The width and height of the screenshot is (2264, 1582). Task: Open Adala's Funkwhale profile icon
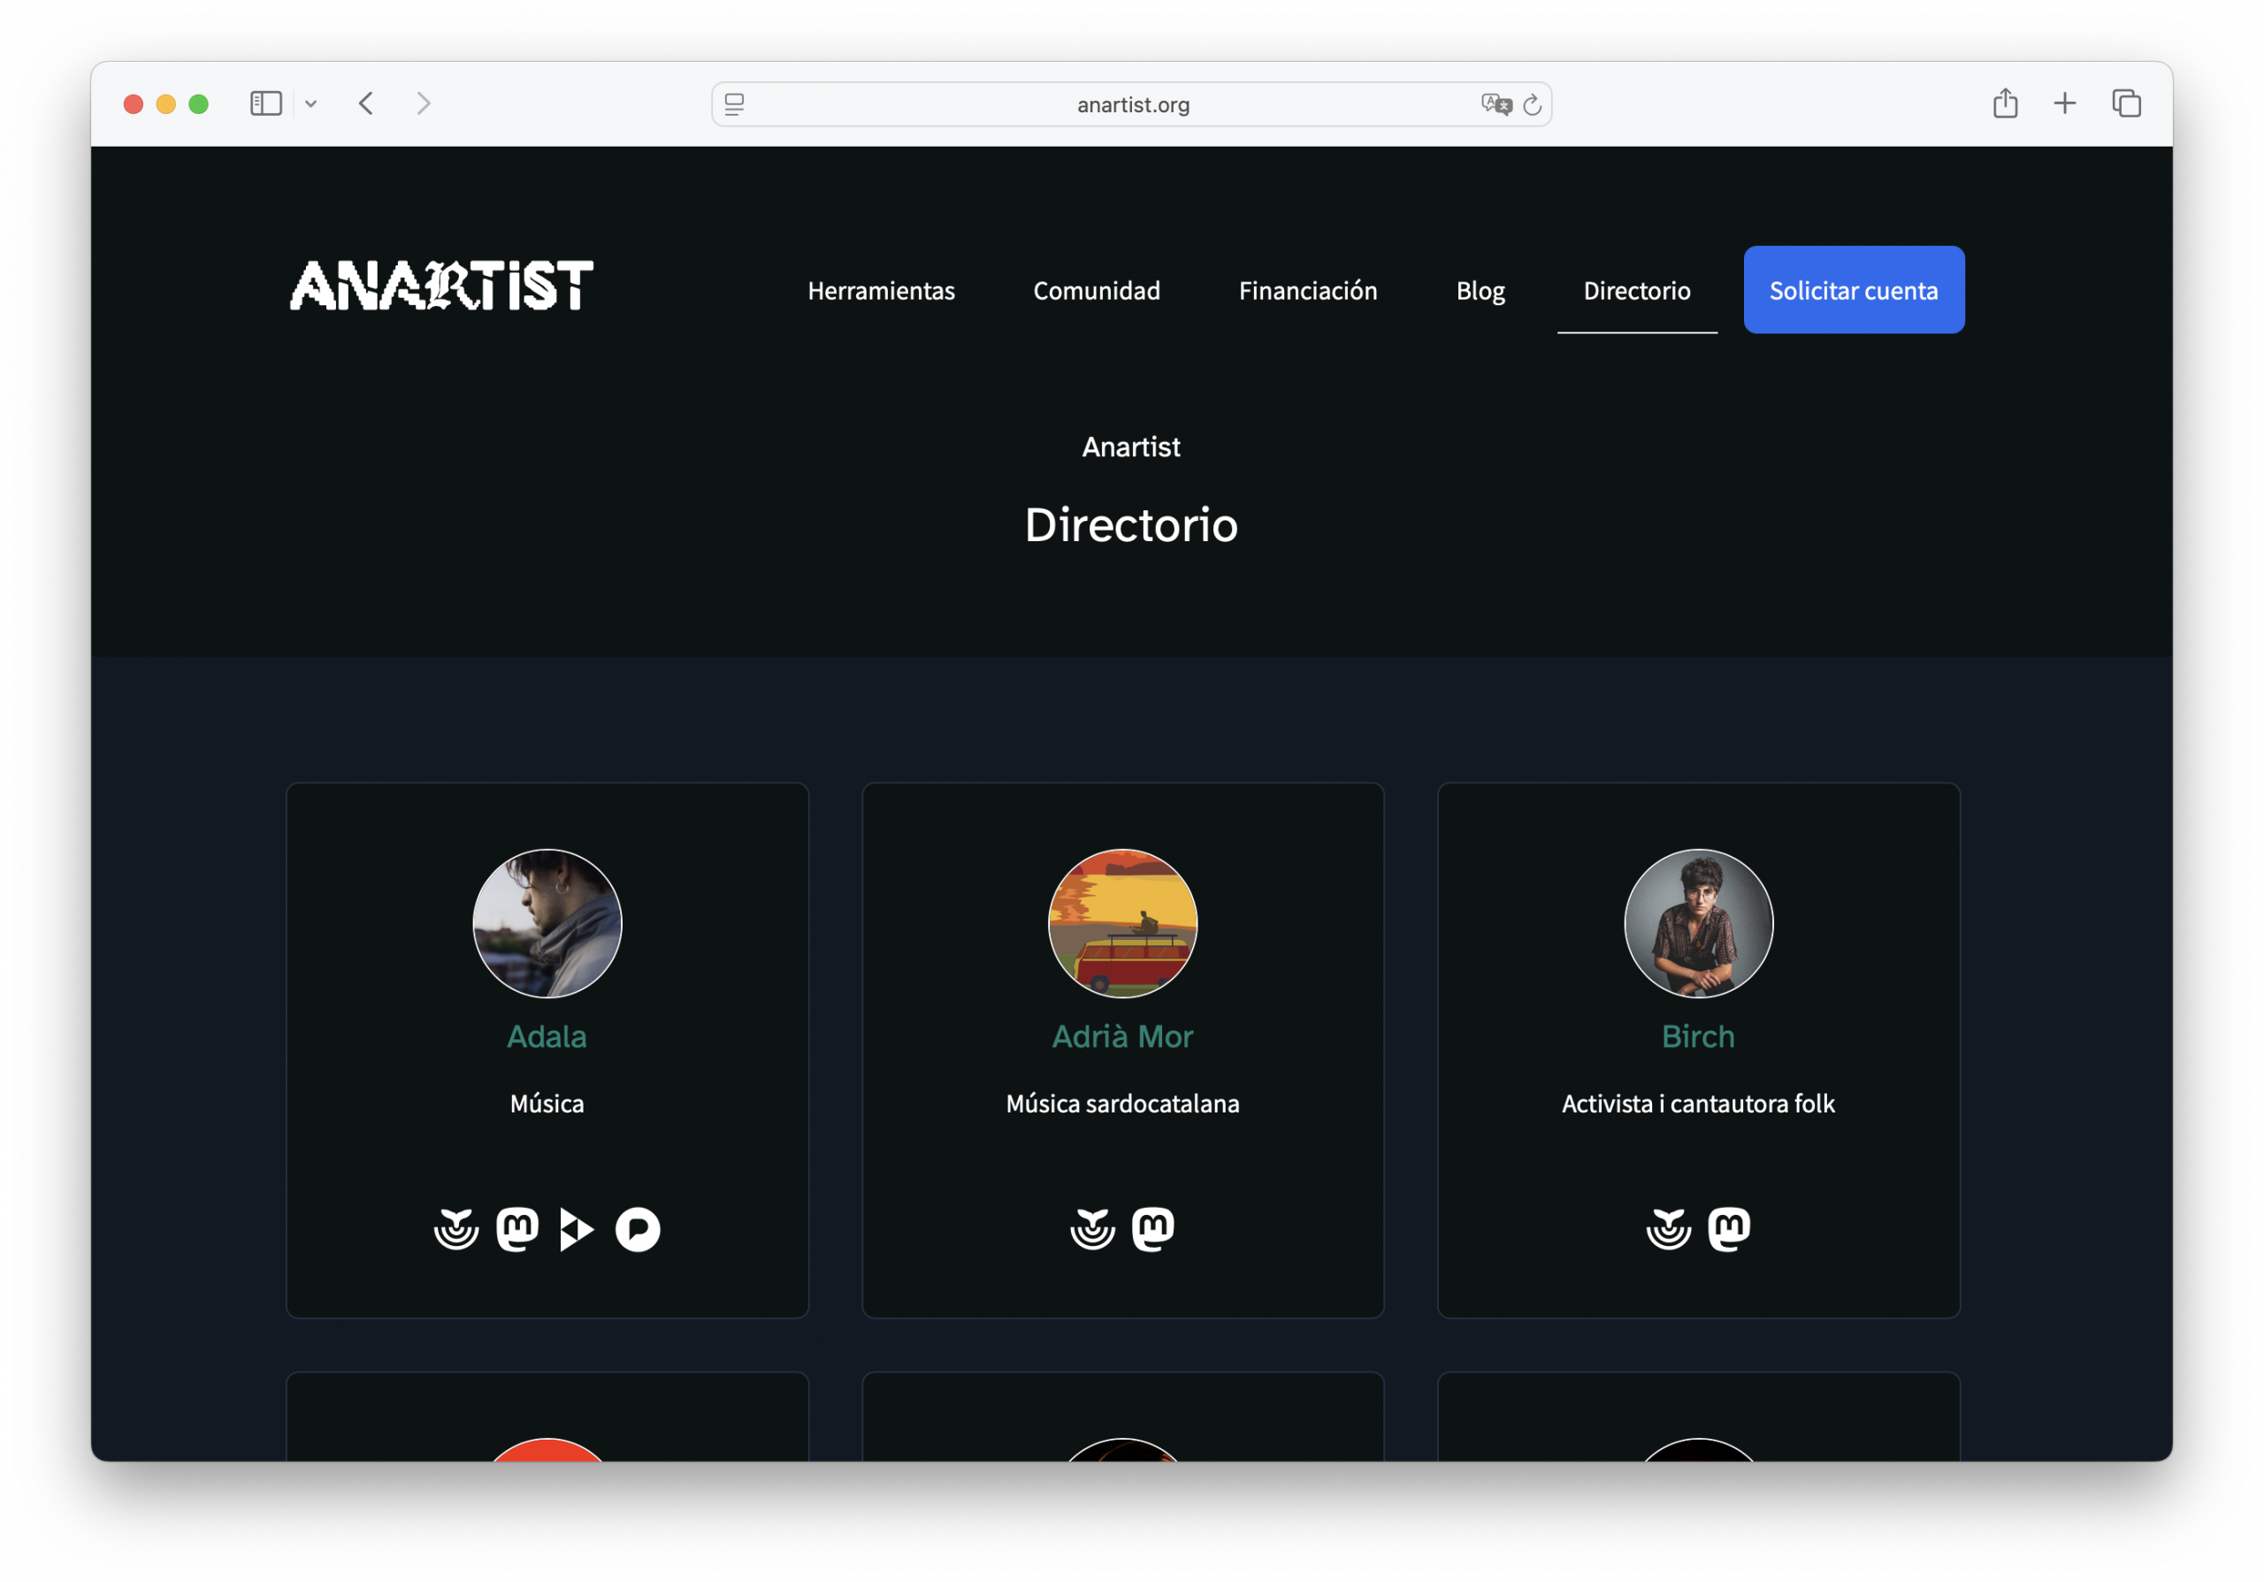point(455,1229)
